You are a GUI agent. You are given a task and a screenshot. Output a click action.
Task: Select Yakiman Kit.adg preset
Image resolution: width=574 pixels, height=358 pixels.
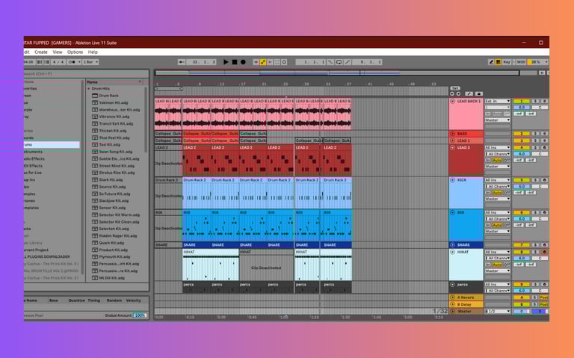(113, 102)
